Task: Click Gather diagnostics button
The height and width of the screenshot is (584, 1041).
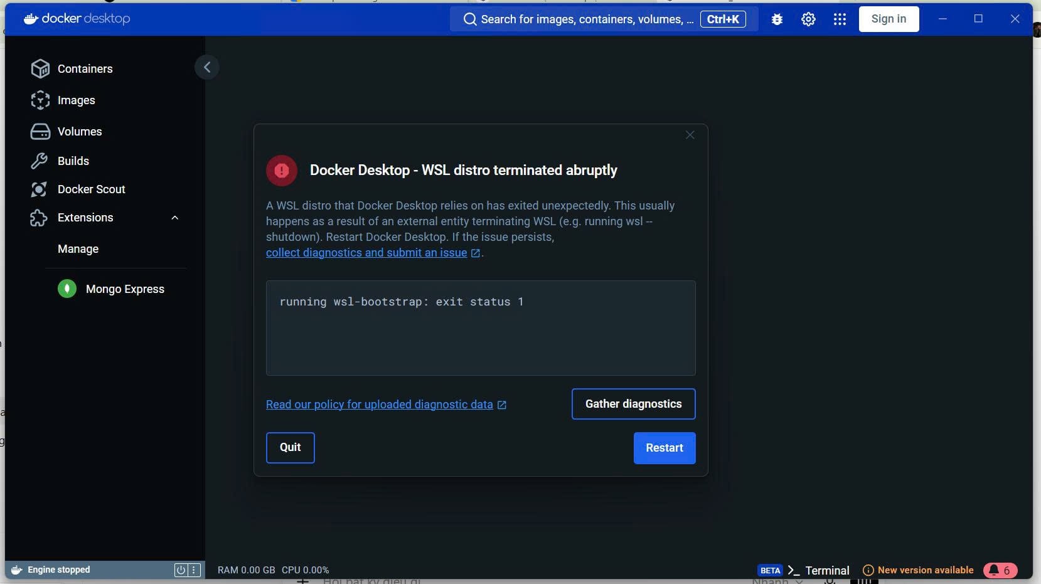Action: (x=633, y=404)
